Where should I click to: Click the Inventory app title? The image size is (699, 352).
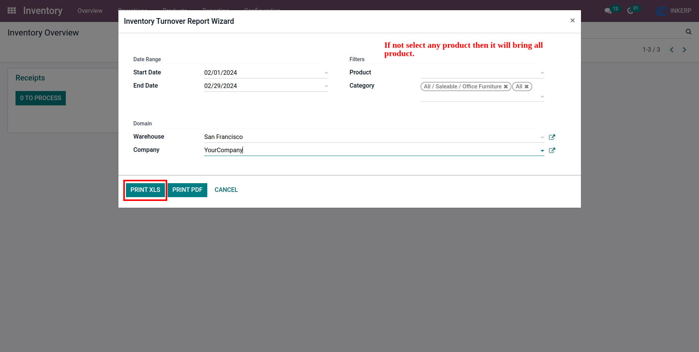coord(43,11)
